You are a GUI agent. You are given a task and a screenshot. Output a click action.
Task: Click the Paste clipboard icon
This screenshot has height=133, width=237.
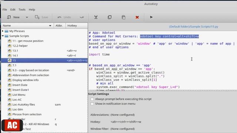pyautogui.click(x=123, y=17)
